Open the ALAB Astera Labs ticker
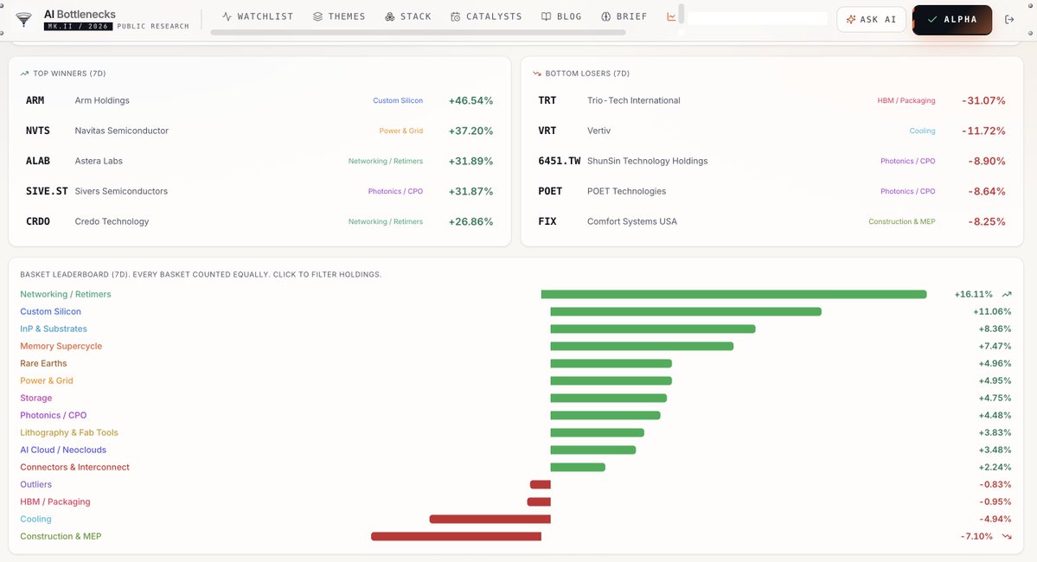Viewport: 1037px width, 562px height. point(259,161)
